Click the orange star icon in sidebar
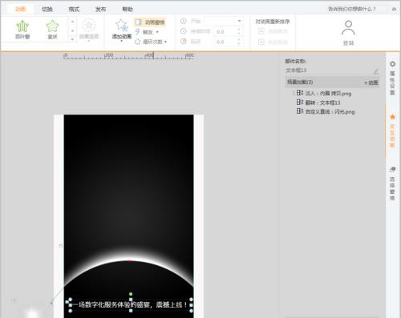The width and height of the screenshot is (401, 318). (x=392, y=117)
